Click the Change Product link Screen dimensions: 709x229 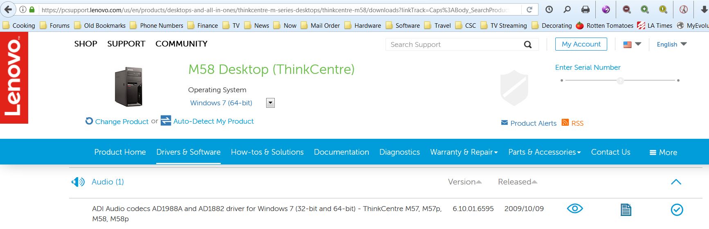coord(122,121)
